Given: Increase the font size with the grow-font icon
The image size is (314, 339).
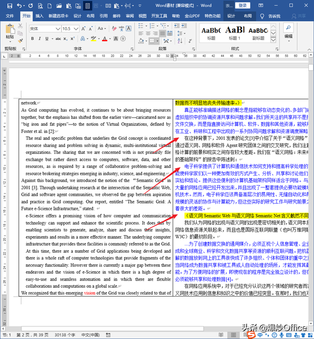Looking at the screenshot, I should click(83, 29).
